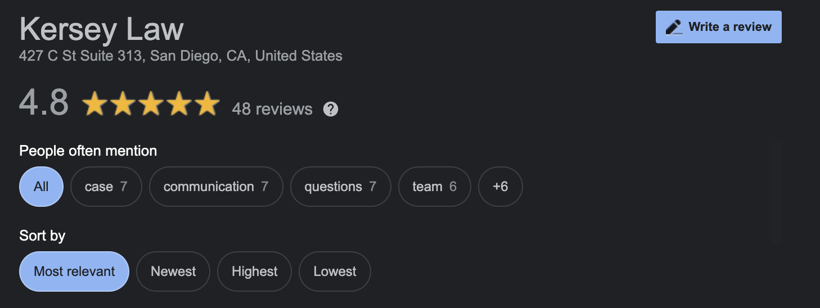820x308 pixels.
Task: Filter reviews mentioning communication
Action: [x=215, y=187]
